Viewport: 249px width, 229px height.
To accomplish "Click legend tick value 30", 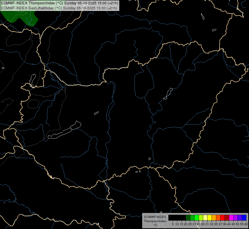I will [203, 224].
